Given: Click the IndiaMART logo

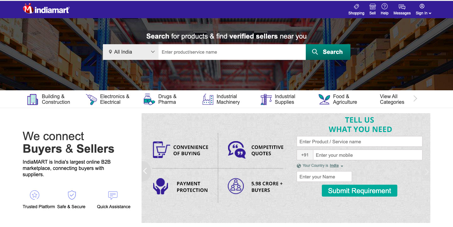Looking at the screenshot, I should pos(46,9).
